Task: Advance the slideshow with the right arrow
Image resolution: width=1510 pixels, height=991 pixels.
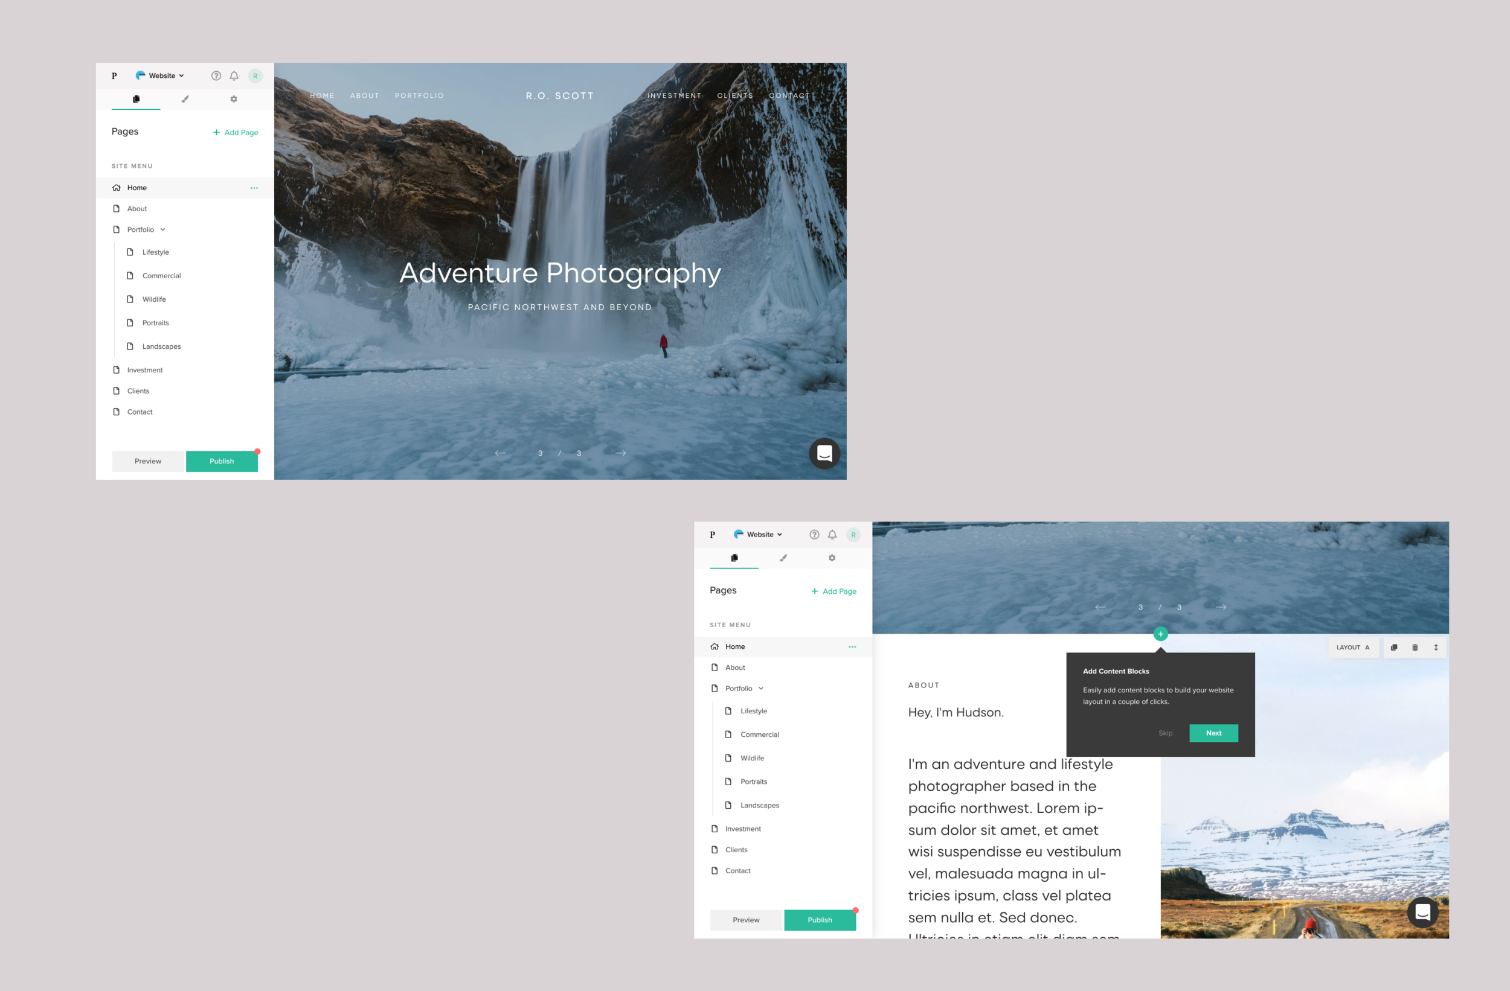Action: tap(620, 453)
